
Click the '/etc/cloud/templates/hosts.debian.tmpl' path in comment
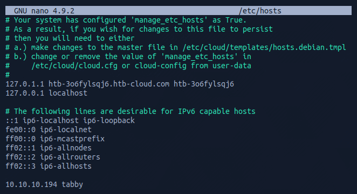click(x=264, y=47)
